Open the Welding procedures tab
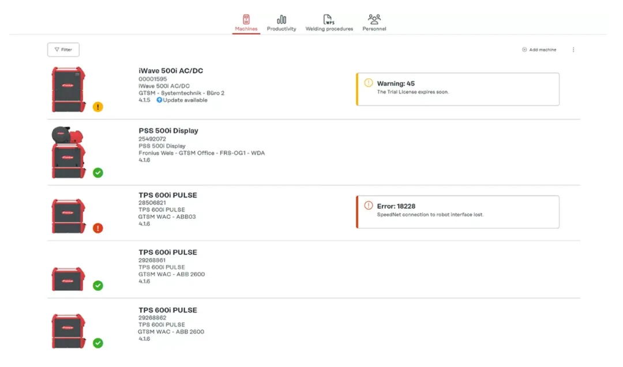The height and width of the screenshot is (367, 623). 329,23
